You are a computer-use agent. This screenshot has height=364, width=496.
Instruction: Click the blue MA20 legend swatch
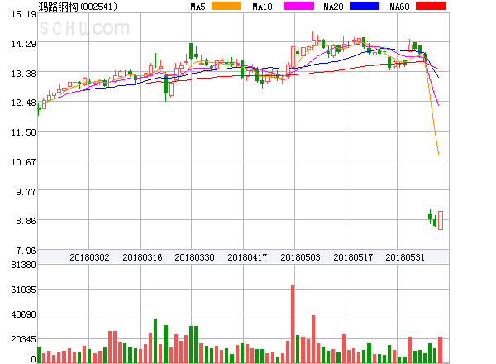click(x=365, y=6)
